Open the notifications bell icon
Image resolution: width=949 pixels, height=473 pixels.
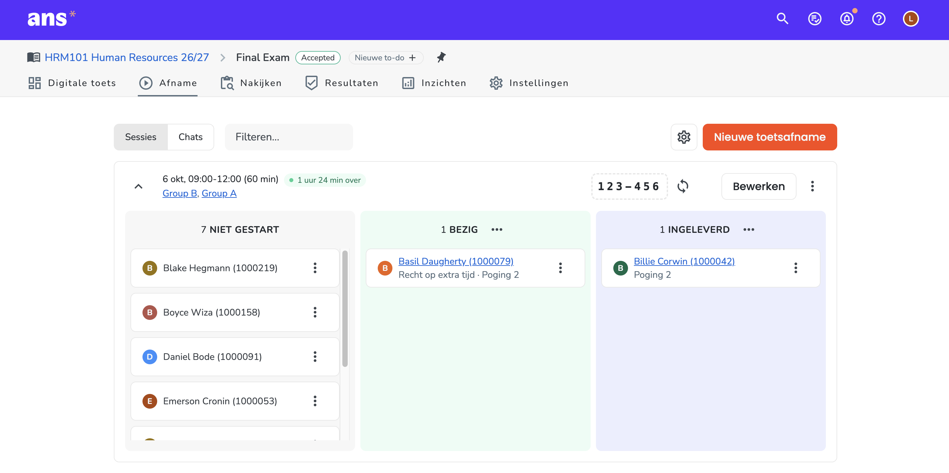coord(847,19)
